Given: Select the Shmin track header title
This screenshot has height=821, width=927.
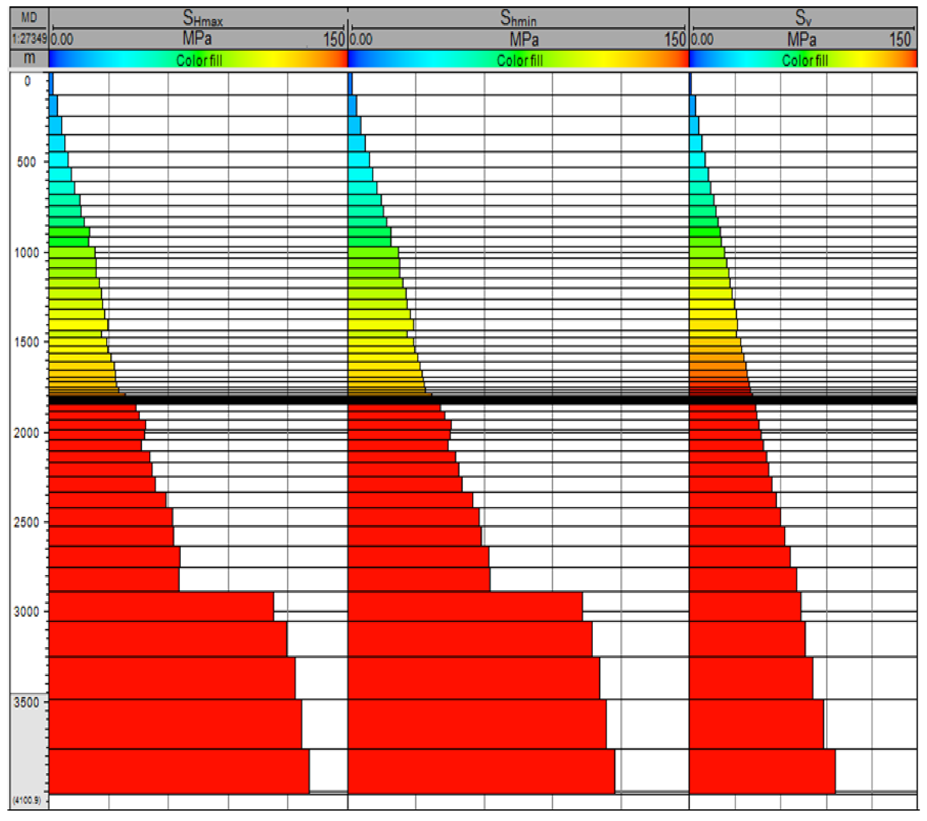Looking at the screenshot, I should (x=518, y=18).
